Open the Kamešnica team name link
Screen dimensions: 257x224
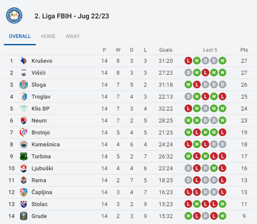click(x=46, y=145)
